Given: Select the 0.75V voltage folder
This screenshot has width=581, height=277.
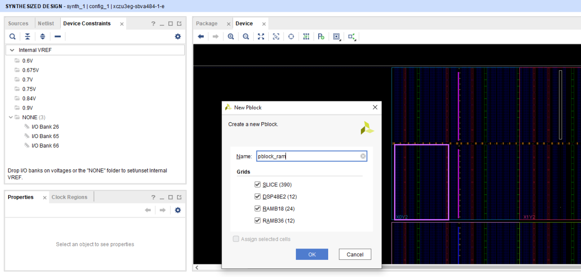Looking at the screenshot, I should point(29,89).
